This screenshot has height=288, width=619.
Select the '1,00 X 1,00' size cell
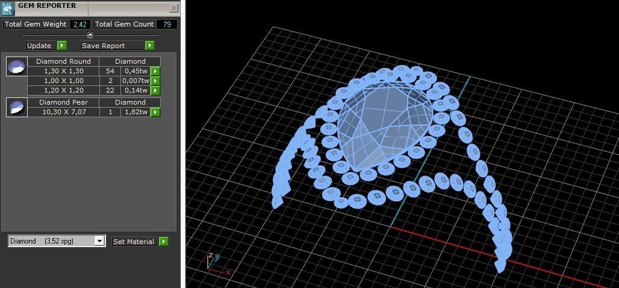63,81
